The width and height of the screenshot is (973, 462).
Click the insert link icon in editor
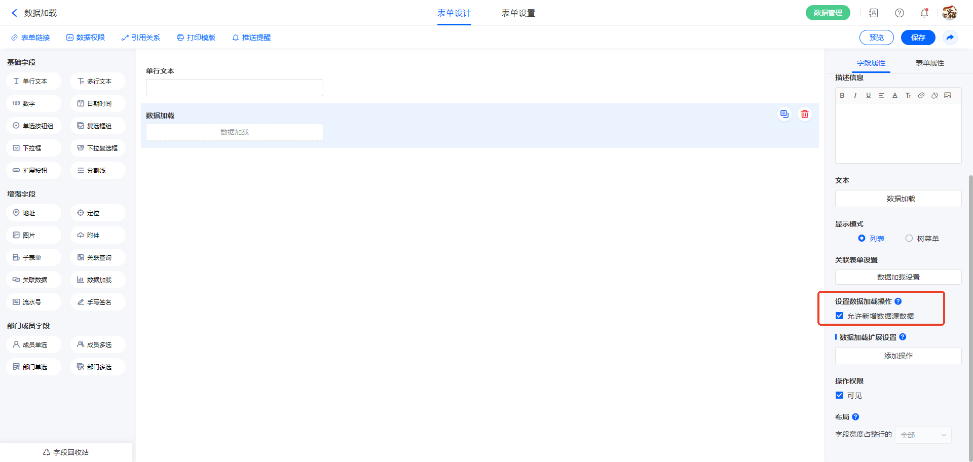coord(921,96)
